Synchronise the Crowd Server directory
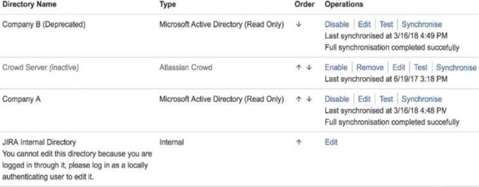Screen dimensions: 479x187 pyautogui.click(x=456, y=67)
